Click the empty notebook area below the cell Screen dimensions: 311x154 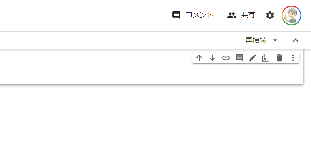(152, 117)
